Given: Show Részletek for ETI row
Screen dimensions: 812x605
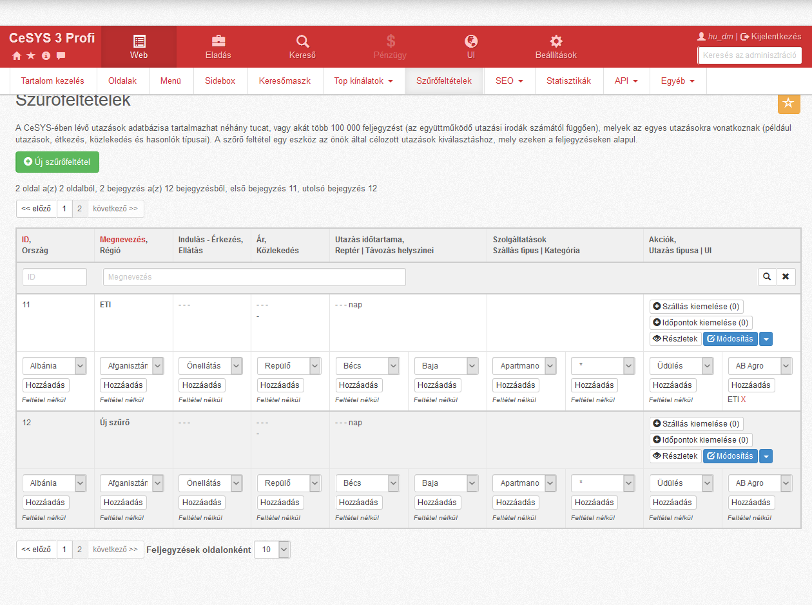Looking at the screenshot, I should point(675,339).
